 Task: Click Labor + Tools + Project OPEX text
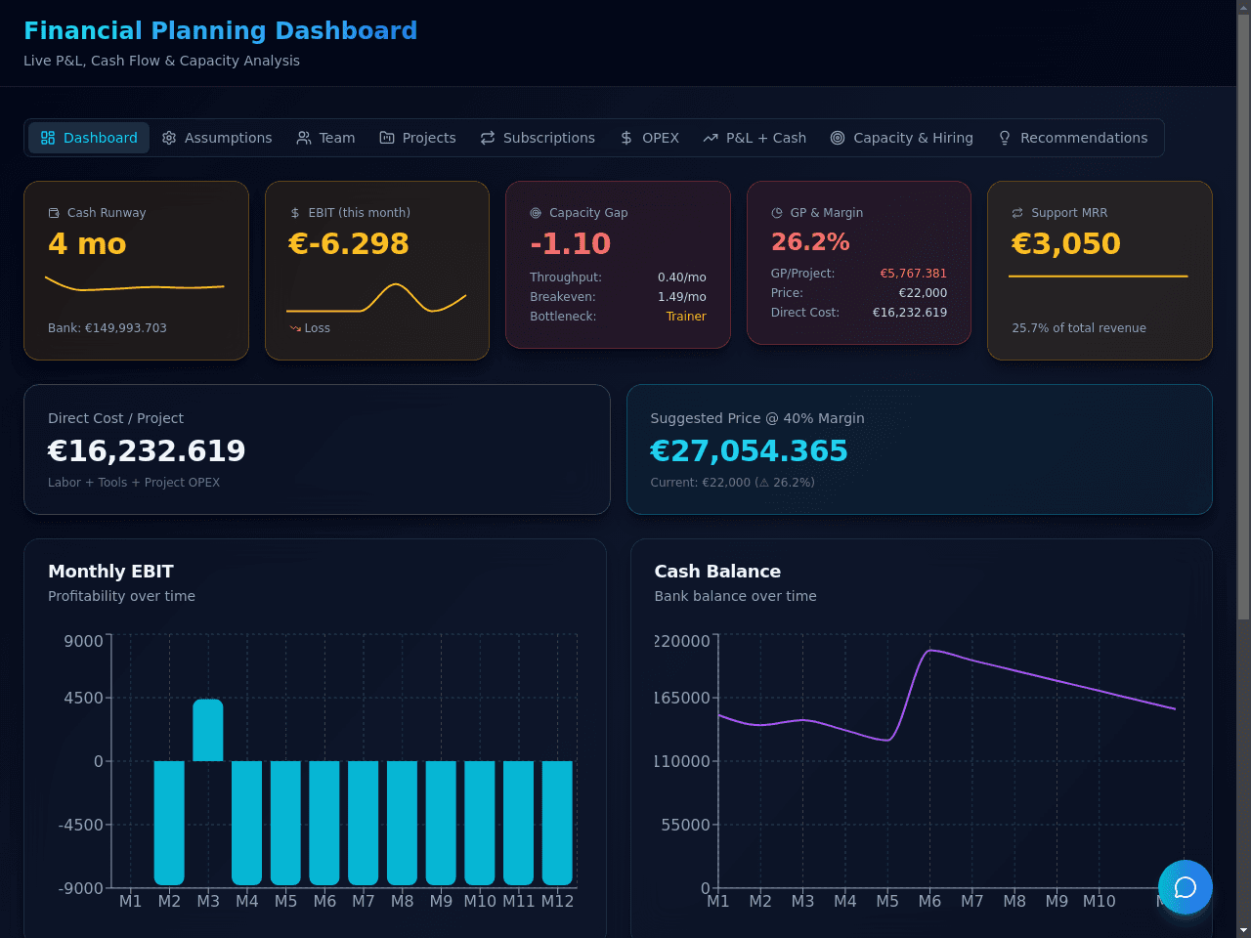(x=134, y=483)
